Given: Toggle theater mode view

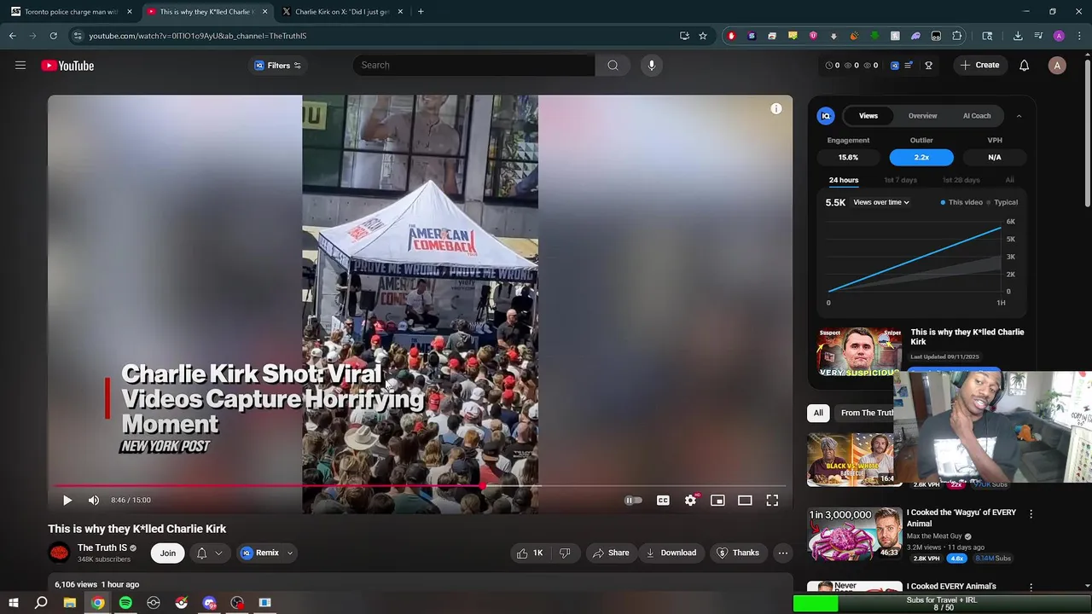Looking at the screenshot, I should click(745, 501).
